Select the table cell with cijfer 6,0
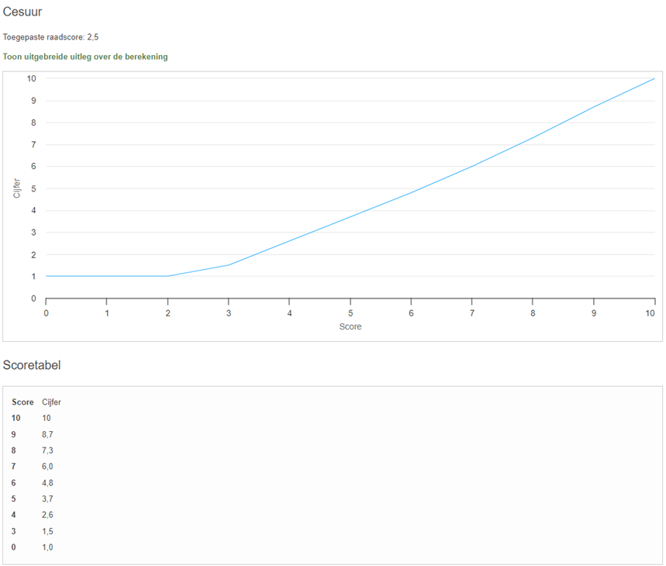 tap(47, 466)
